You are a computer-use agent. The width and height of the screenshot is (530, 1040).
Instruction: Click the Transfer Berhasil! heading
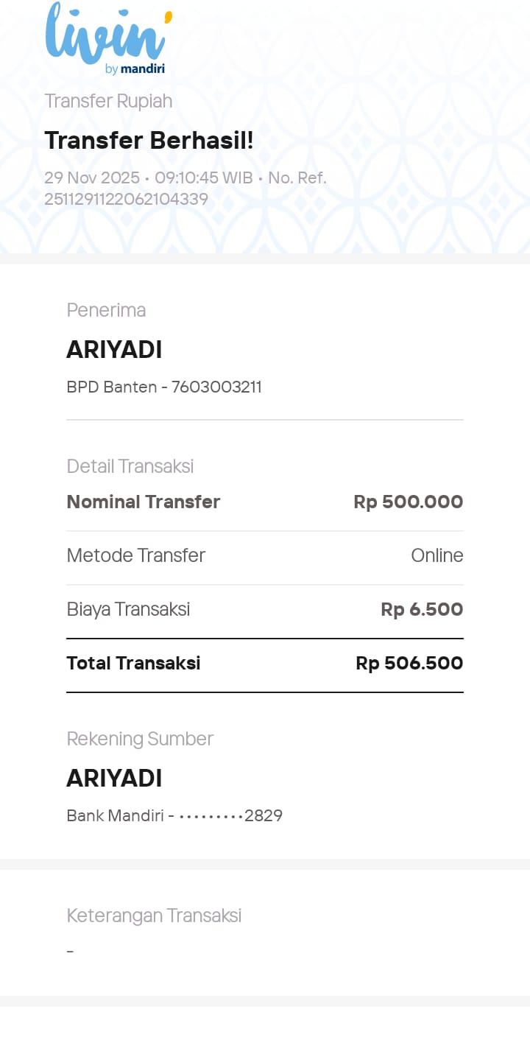pyautogui.click(x=149, y=140)
